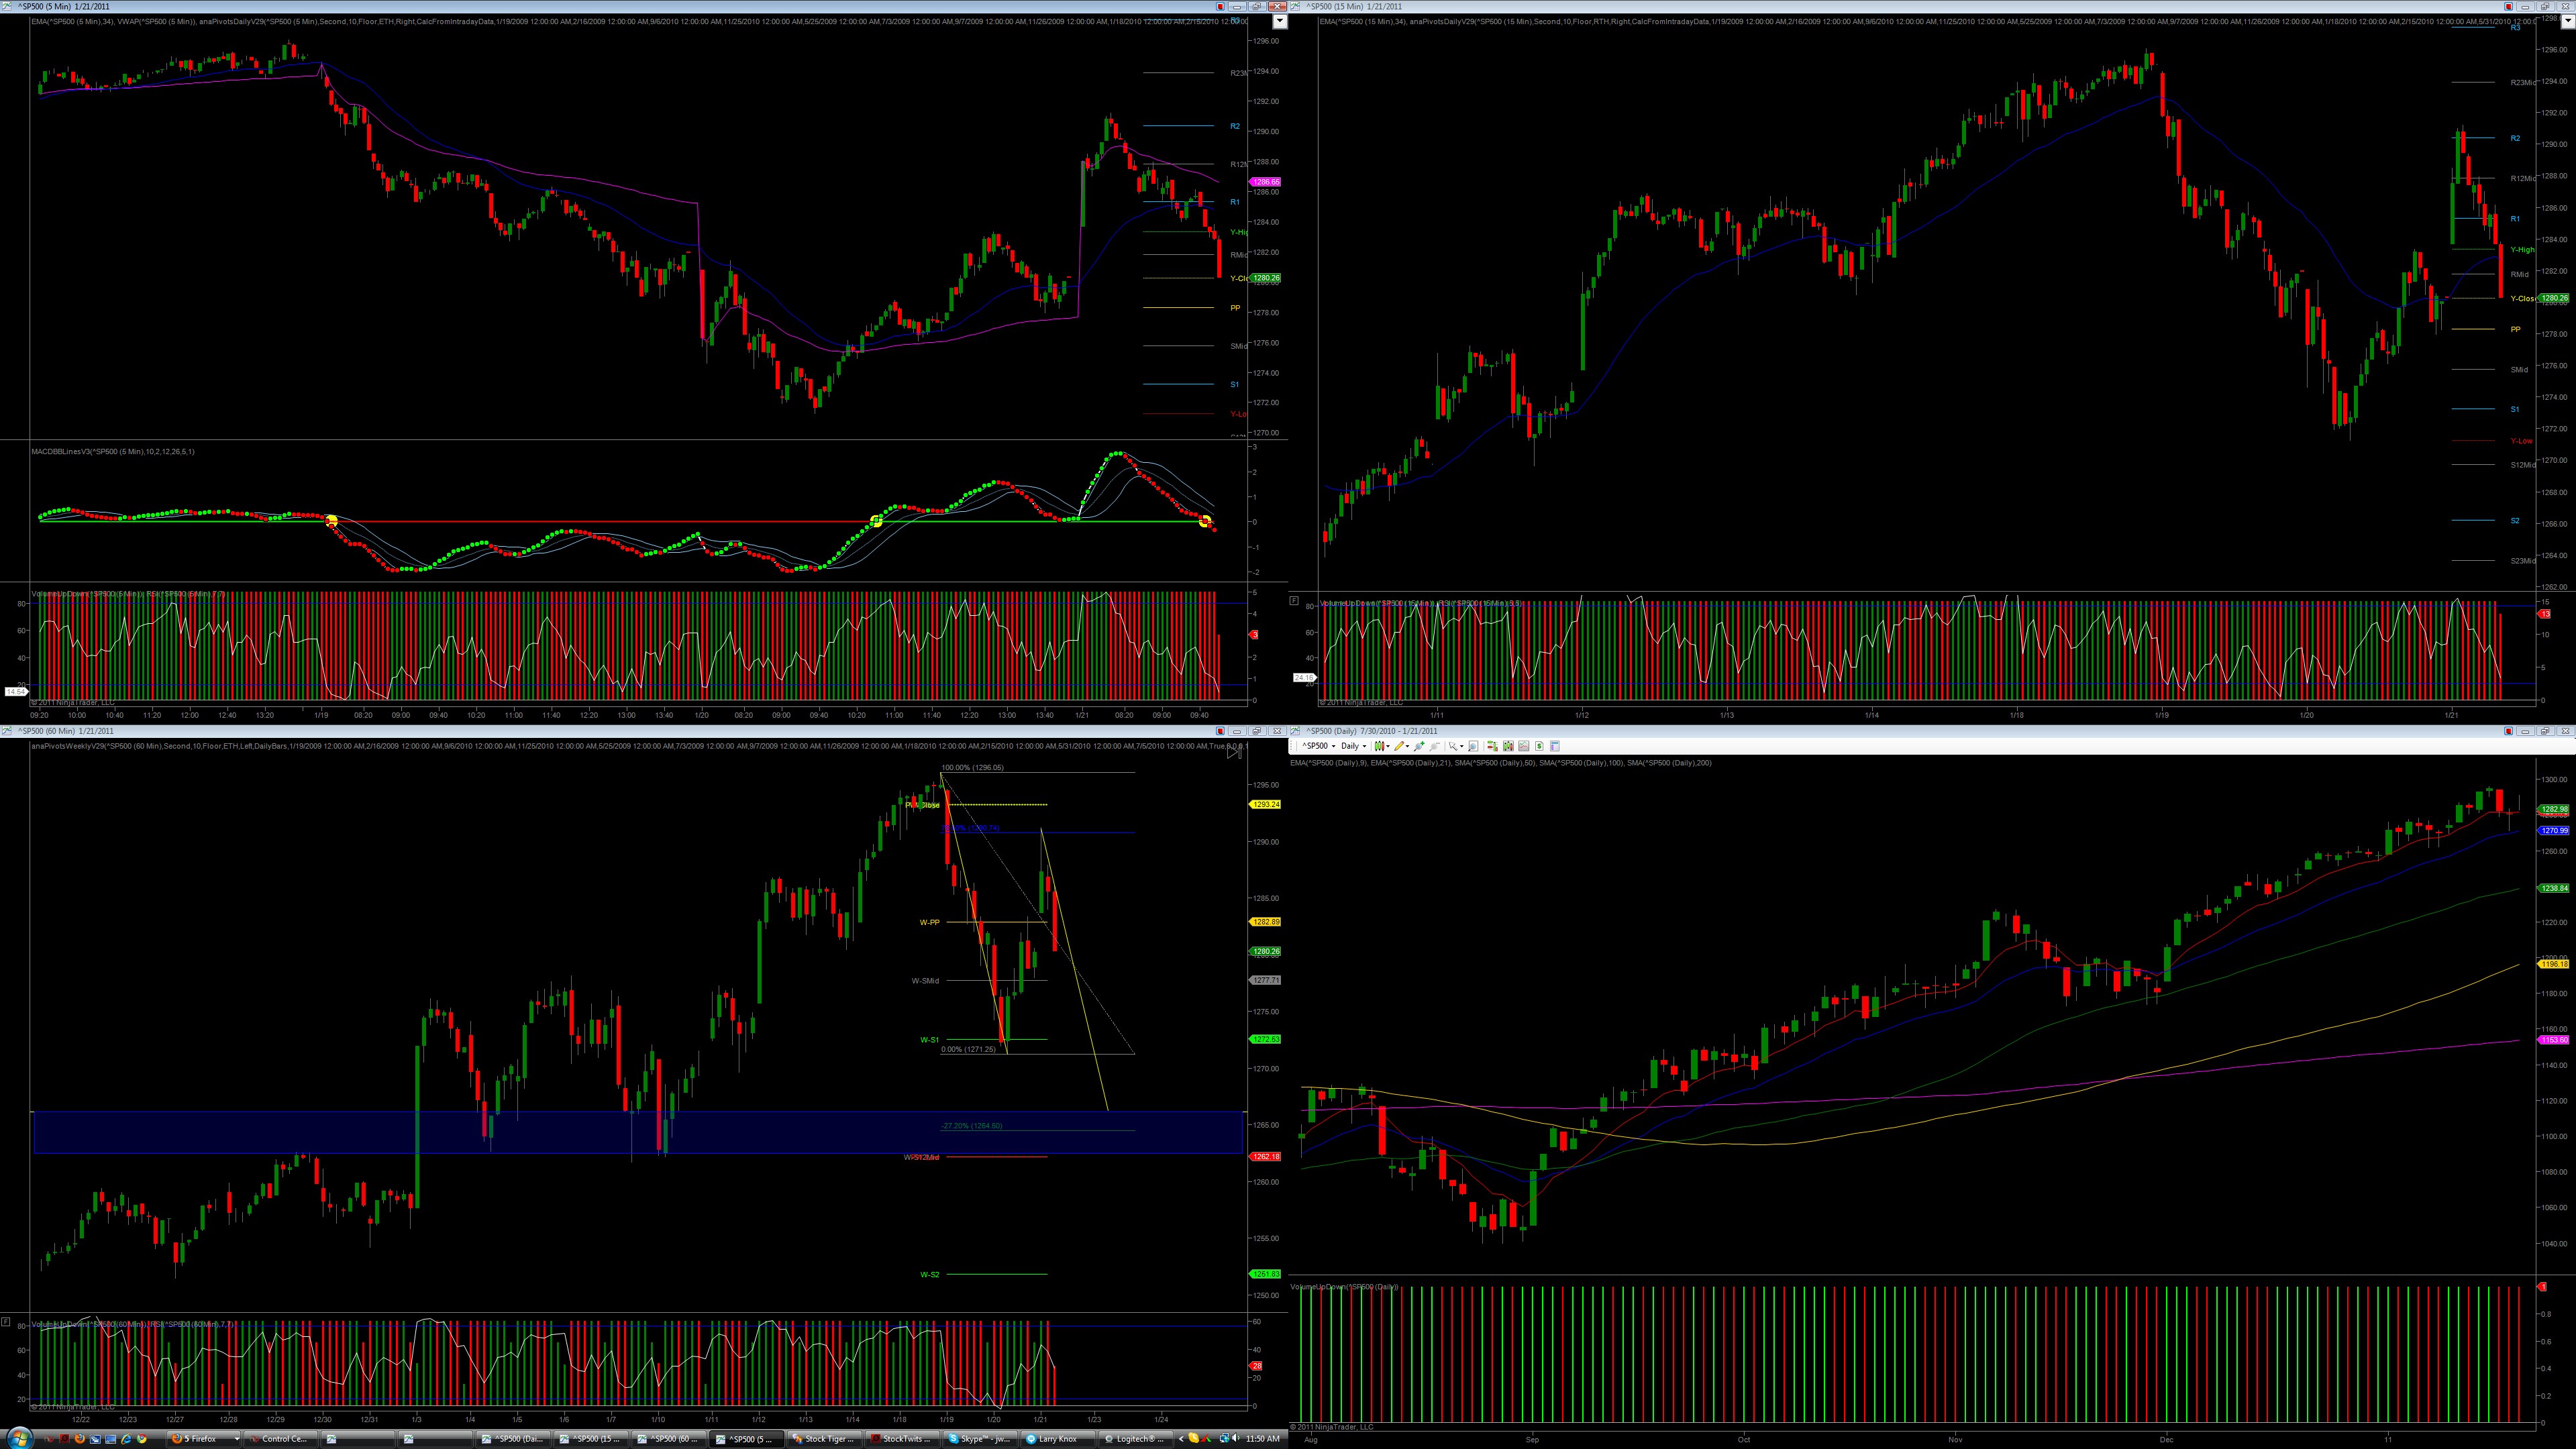Click the MACDBBLinesV3 indicator label
This screenshot has width=2576, height=1449.
(x=113, y=452)
